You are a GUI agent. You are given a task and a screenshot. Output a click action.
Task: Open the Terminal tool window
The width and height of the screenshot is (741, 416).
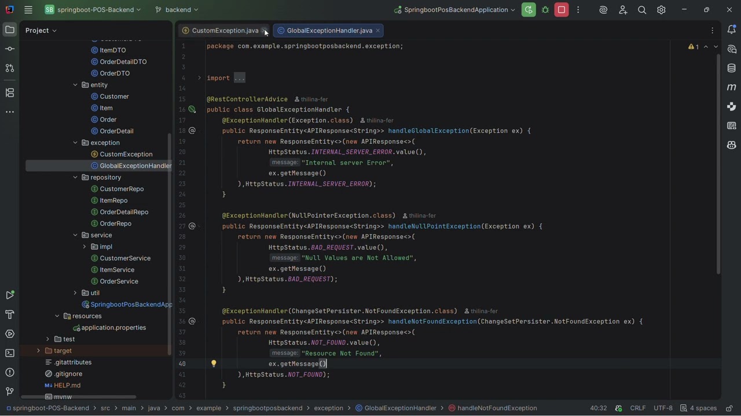click(x=10, y=353)
